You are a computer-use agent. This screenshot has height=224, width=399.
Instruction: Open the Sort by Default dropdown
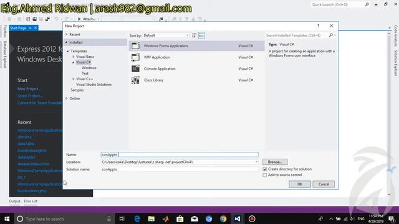pos(166,35)
